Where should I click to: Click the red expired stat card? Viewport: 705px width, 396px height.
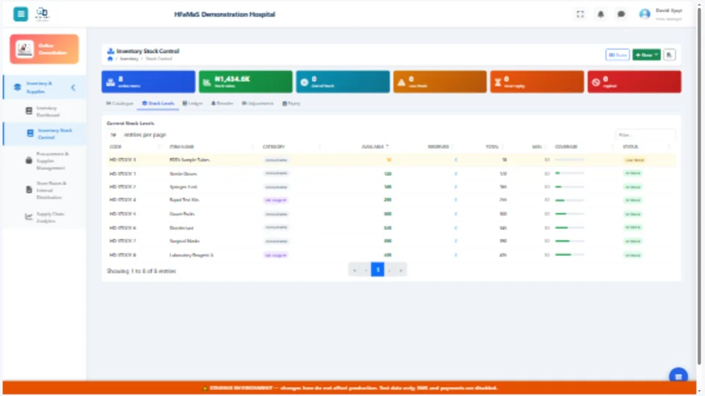pyautogui.click(x=634, y=81)
